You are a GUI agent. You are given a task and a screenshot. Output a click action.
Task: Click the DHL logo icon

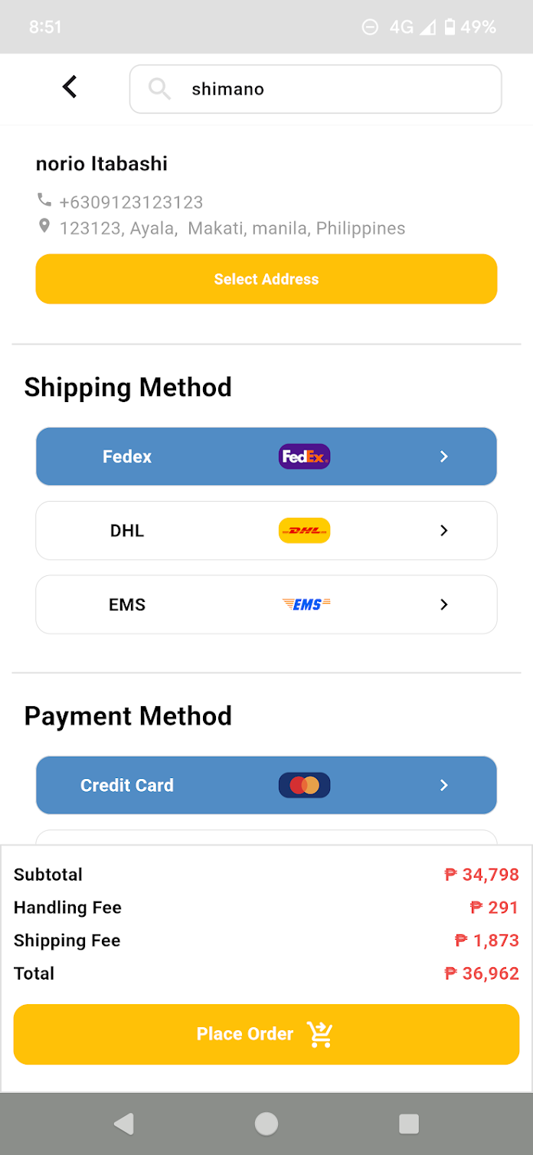tap(304, 531)
